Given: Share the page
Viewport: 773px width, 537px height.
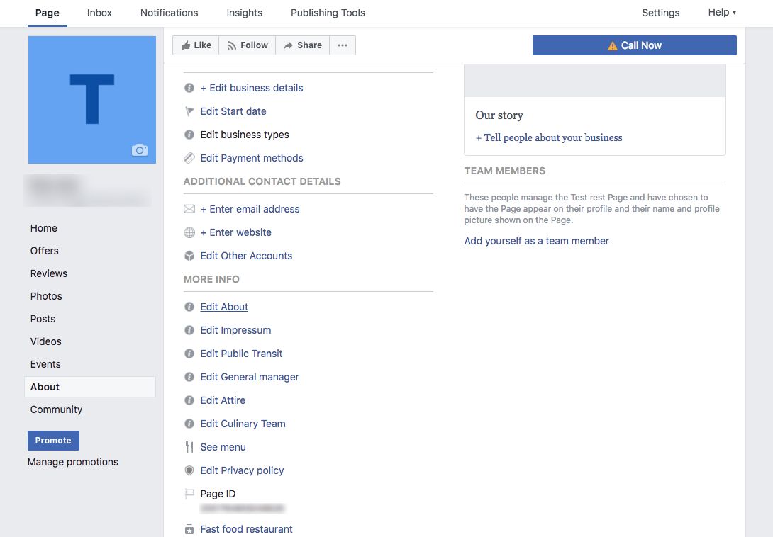Looking at the screenshot, I should 302,45.
